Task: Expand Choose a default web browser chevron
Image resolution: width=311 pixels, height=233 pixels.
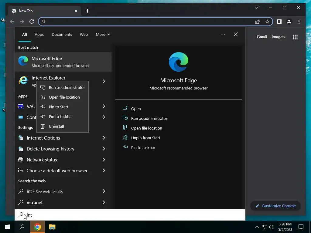Action: [x=104, y=171]
